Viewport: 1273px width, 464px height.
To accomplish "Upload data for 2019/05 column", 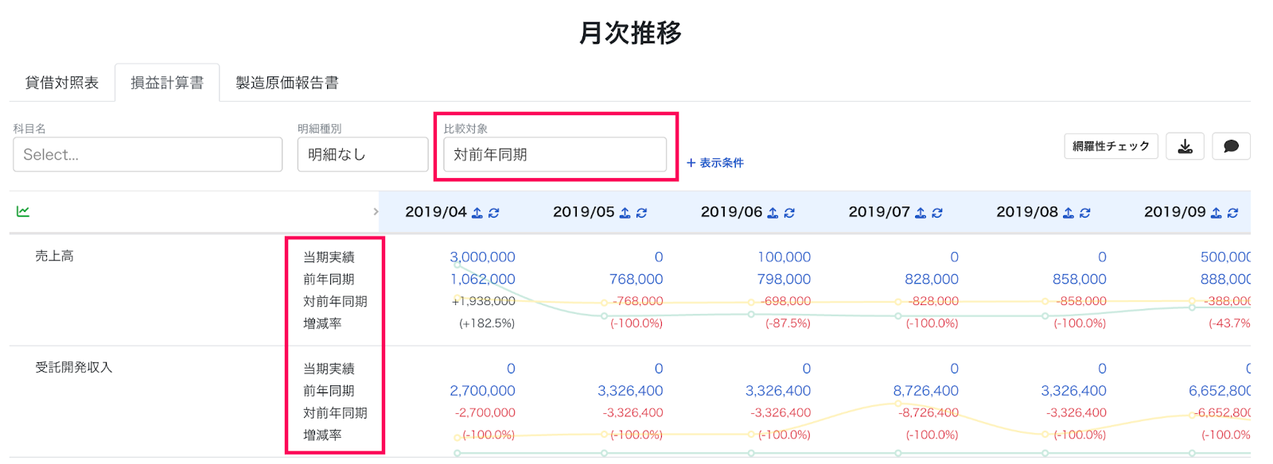I will point(625,213).
